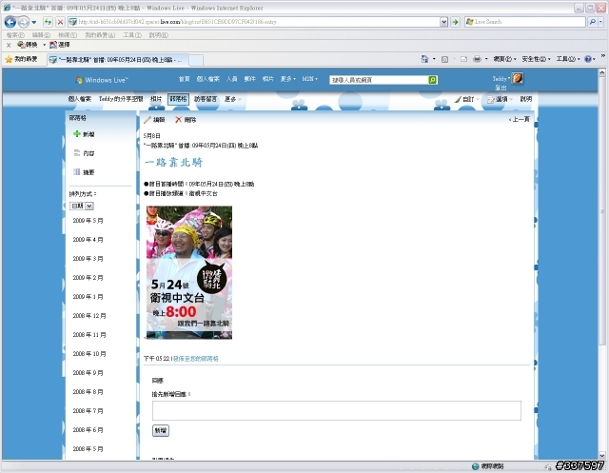This screenshot has height=473, width=609.
Task: Open 個人檔案 in Windows Live header
Action: [207, 79]
